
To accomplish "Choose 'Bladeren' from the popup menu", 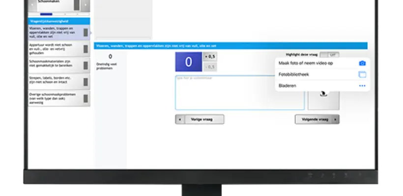I will pos(322,86).
